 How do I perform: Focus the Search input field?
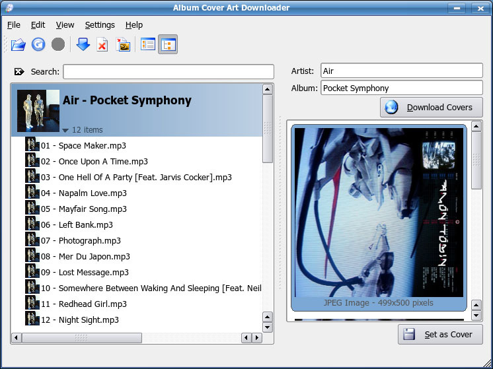click(x=169, y=71)
